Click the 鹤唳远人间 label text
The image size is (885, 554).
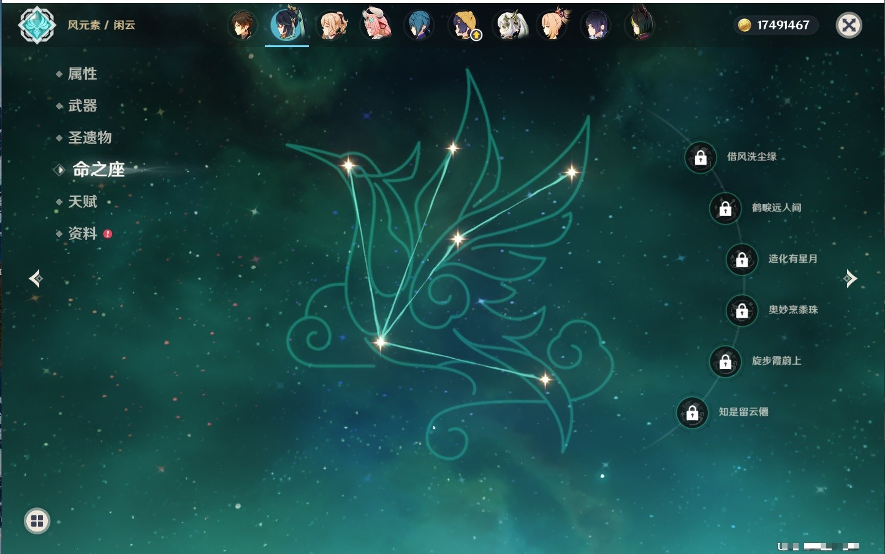coord(777,208)
